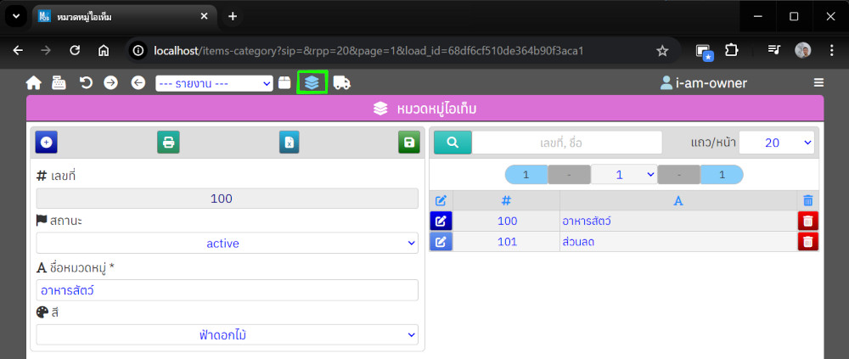The width and height of the screenshot is (849, 359).
Task: Go to the home page icon
Action: tap(34, 82)
